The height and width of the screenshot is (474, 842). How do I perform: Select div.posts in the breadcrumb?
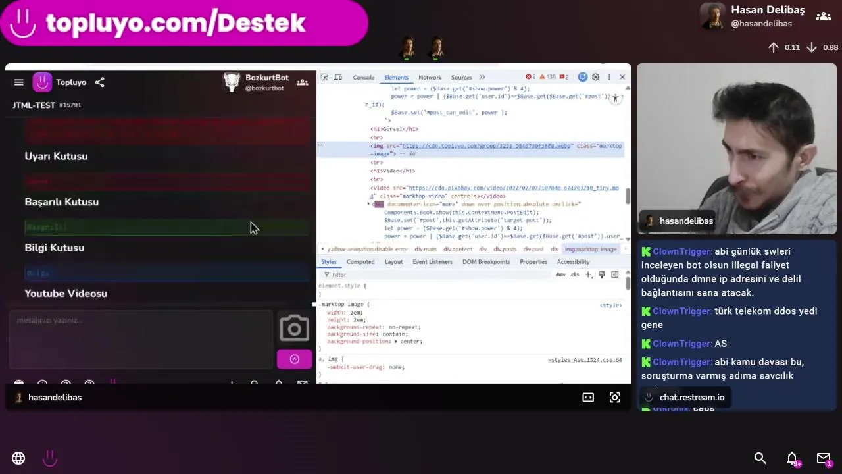click(x=505, y=250)
